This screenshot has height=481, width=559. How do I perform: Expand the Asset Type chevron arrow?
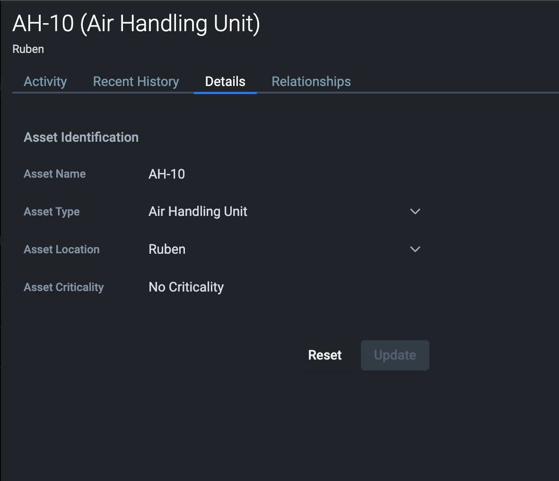tap(415, 212)
